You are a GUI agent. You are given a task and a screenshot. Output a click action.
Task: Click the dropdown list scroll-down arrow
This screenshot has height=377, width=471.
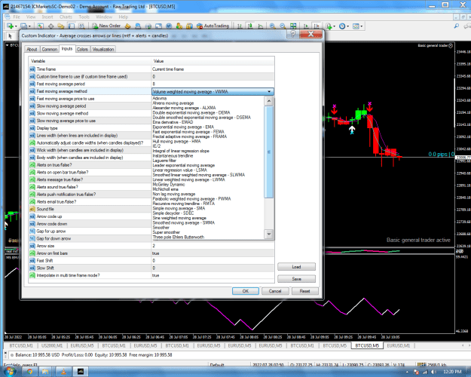tap(269, 234)
